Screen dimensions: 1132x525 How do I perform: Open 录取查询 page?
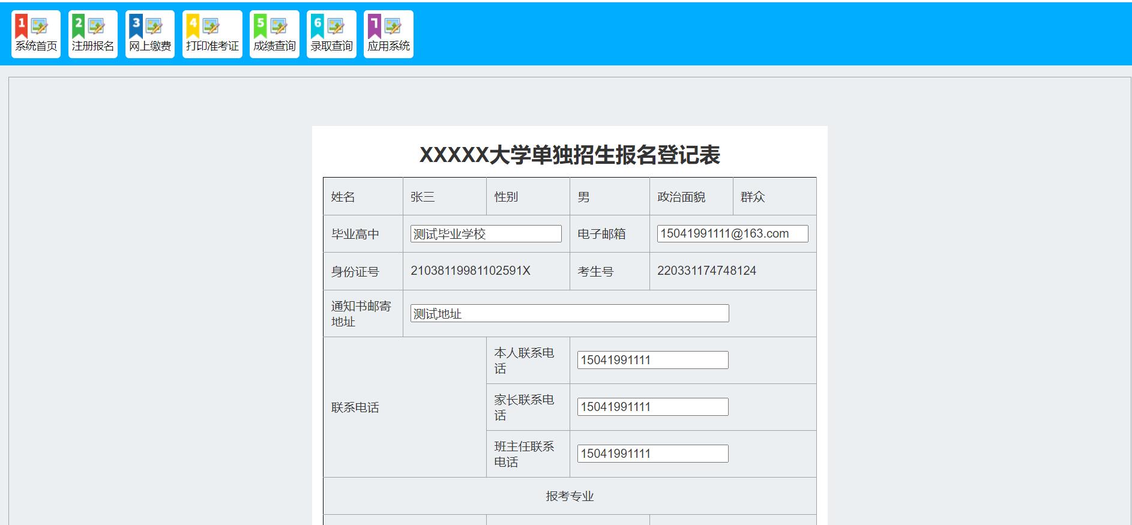(331, 34)
